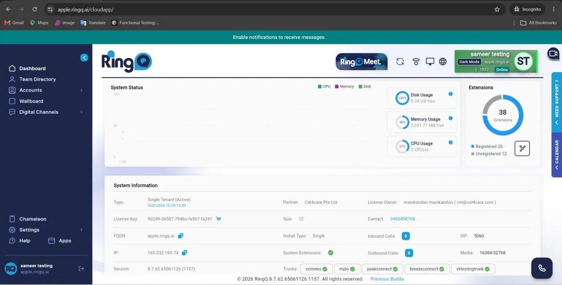562x285 pixels.
Task: Copy the FQDN apple.ringq.ai
Action: tap(181, 236)
